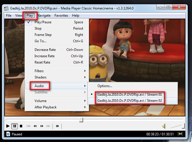Mute audio with the speaker icon
The height and width of the screenshot is (142, 192).
pos(164,126)
